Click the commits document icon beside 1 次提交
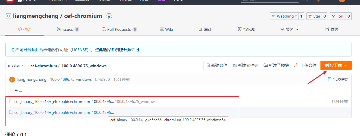360x136 pixels. coord(330,79)
